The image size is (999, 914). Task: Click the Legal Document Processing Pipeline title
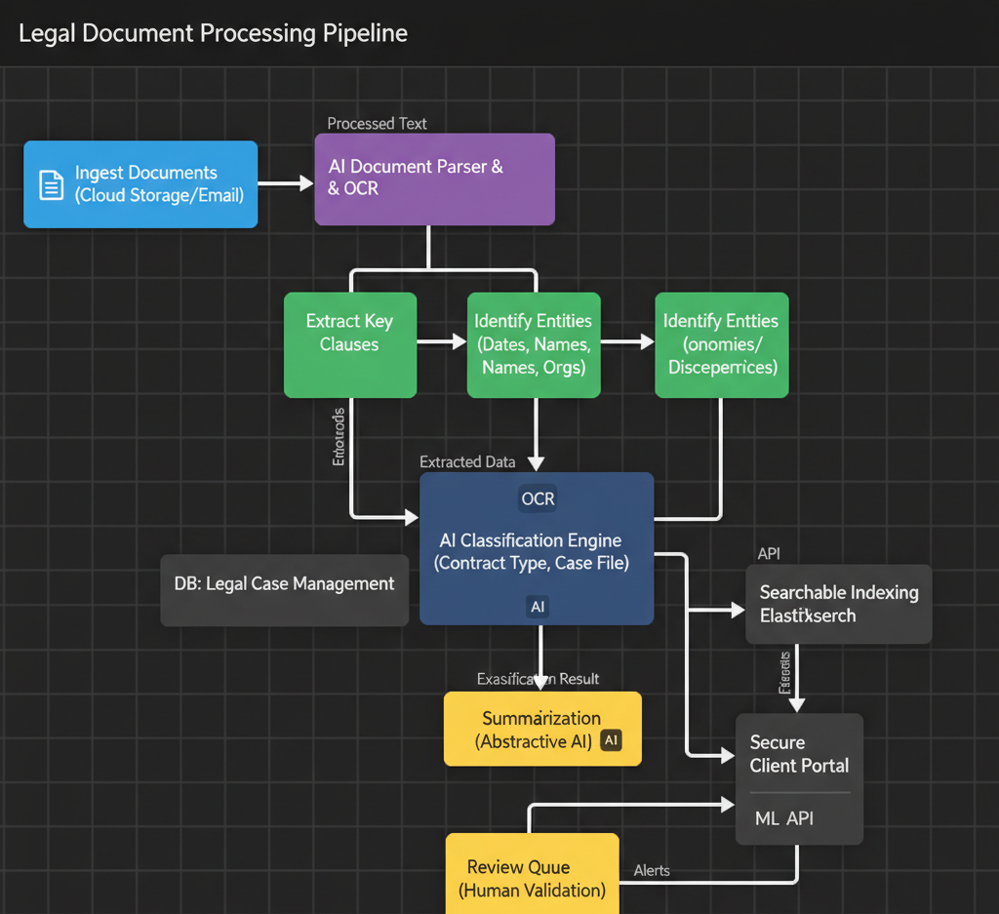(x=213, y=33)
